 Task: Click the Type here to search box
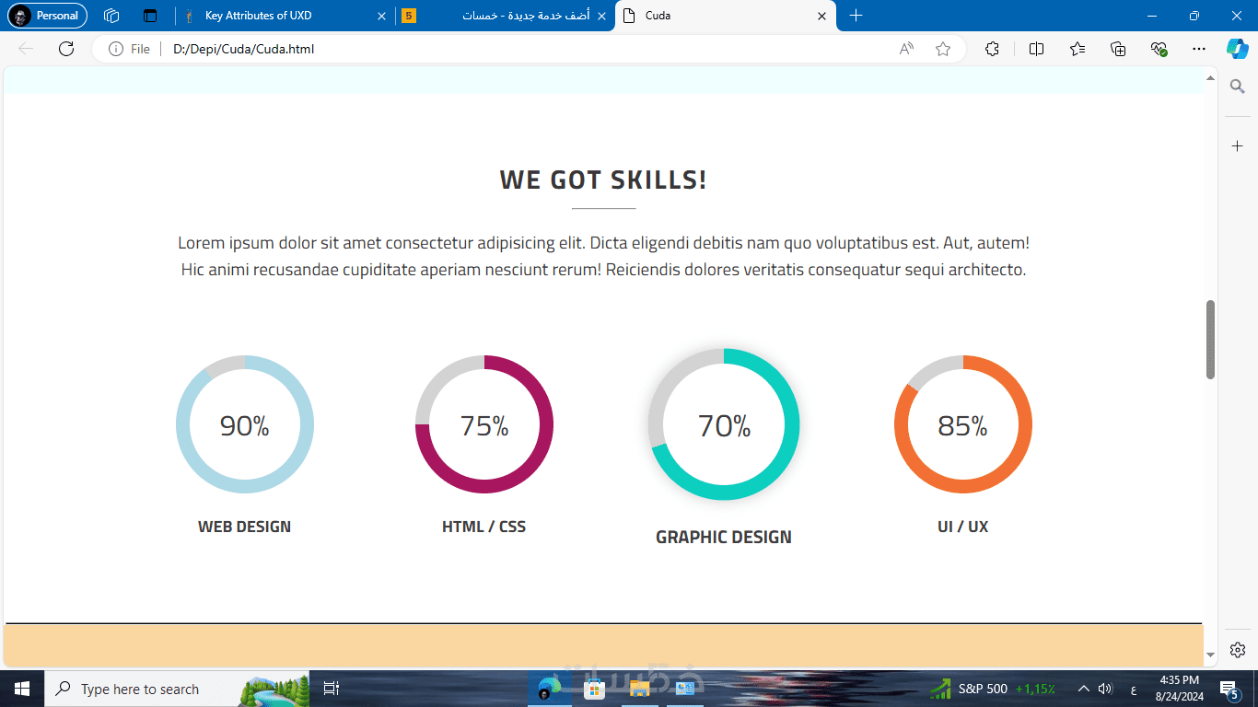pyautogui.click(x=177, y=689)
